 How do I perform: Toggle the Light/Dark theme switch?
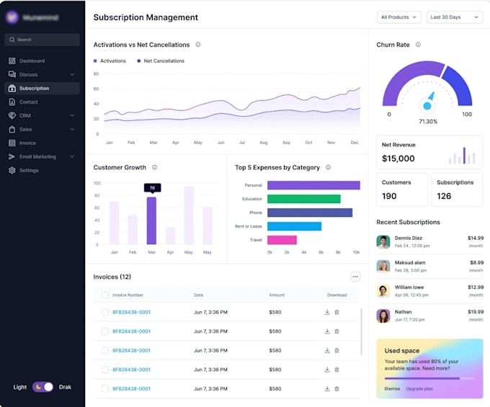(x=43, y=387)
